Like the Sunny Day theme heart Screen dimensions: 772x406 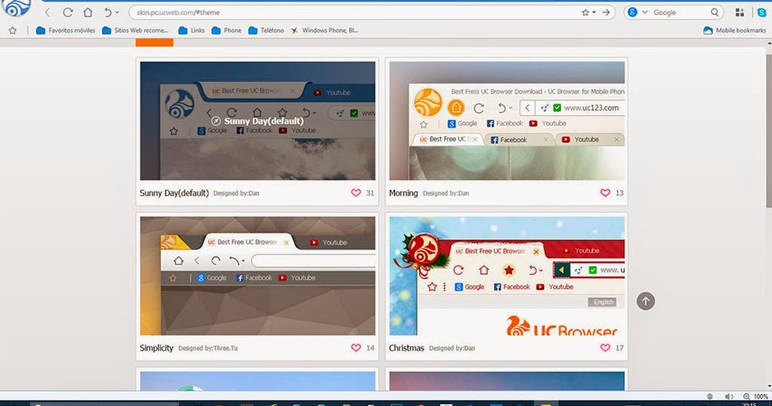pos(356,192)
